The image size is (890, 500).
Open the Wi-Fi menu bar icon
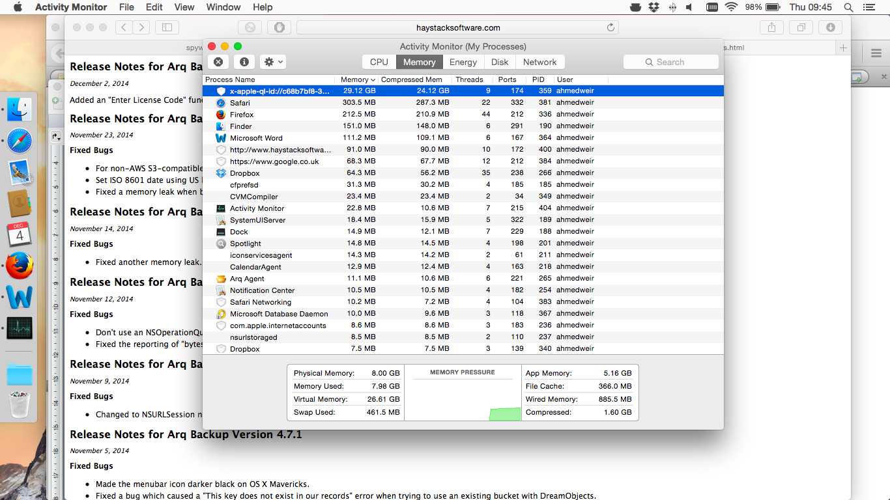[x=731, y=7]
